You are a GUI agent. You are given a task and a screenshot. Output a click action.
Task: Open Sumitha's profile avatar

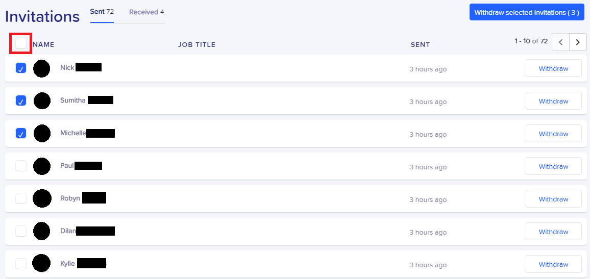(x=42, y=101)
